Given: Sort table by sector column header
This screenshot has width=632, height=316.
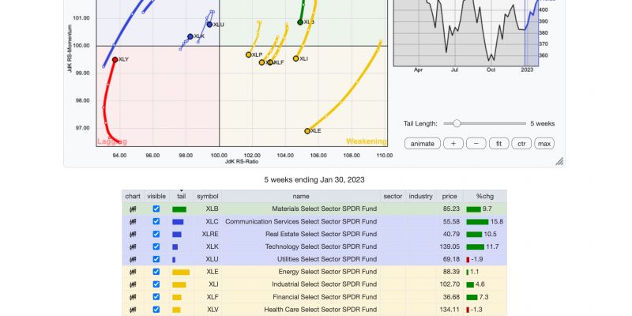Looking at the screenshot, I should pyautogui.click(x=393, y=196).
